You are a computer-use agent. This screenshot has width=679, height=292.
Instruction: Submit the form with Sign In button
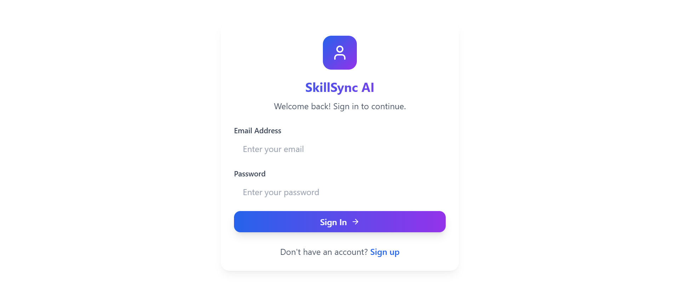339,222
